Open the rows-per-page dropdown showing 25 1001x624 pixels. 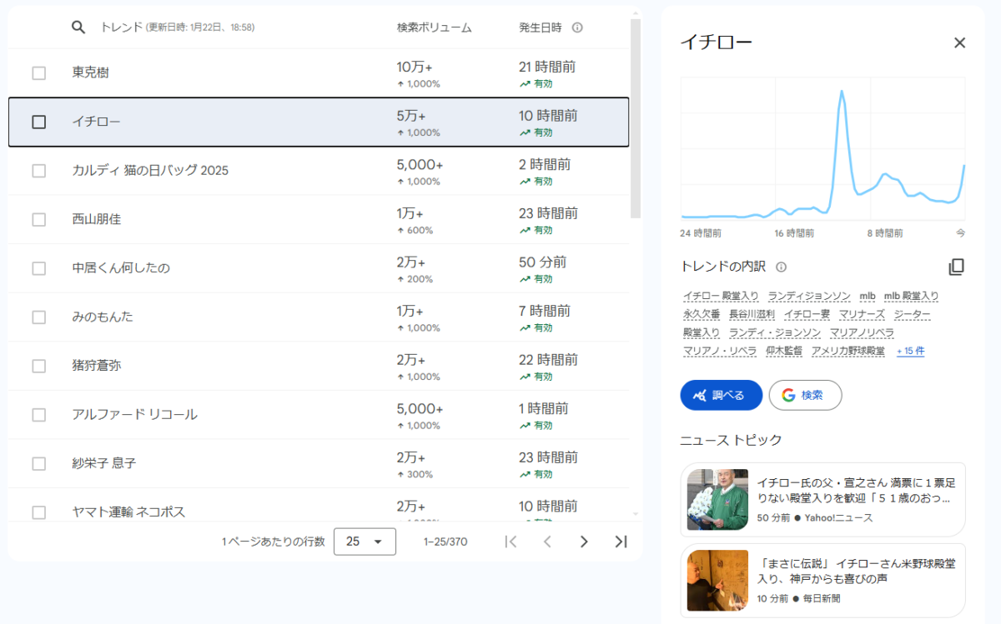(365, 542)
